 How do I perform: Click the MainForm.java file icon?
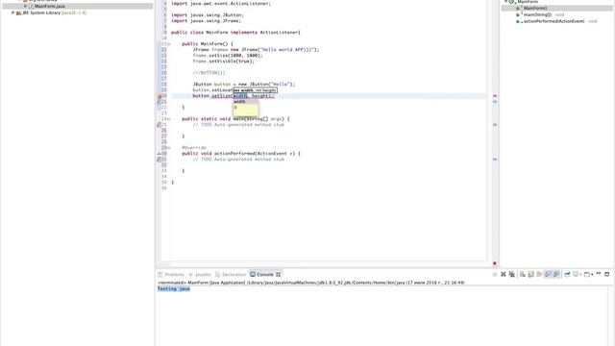(x=31, y=7)
